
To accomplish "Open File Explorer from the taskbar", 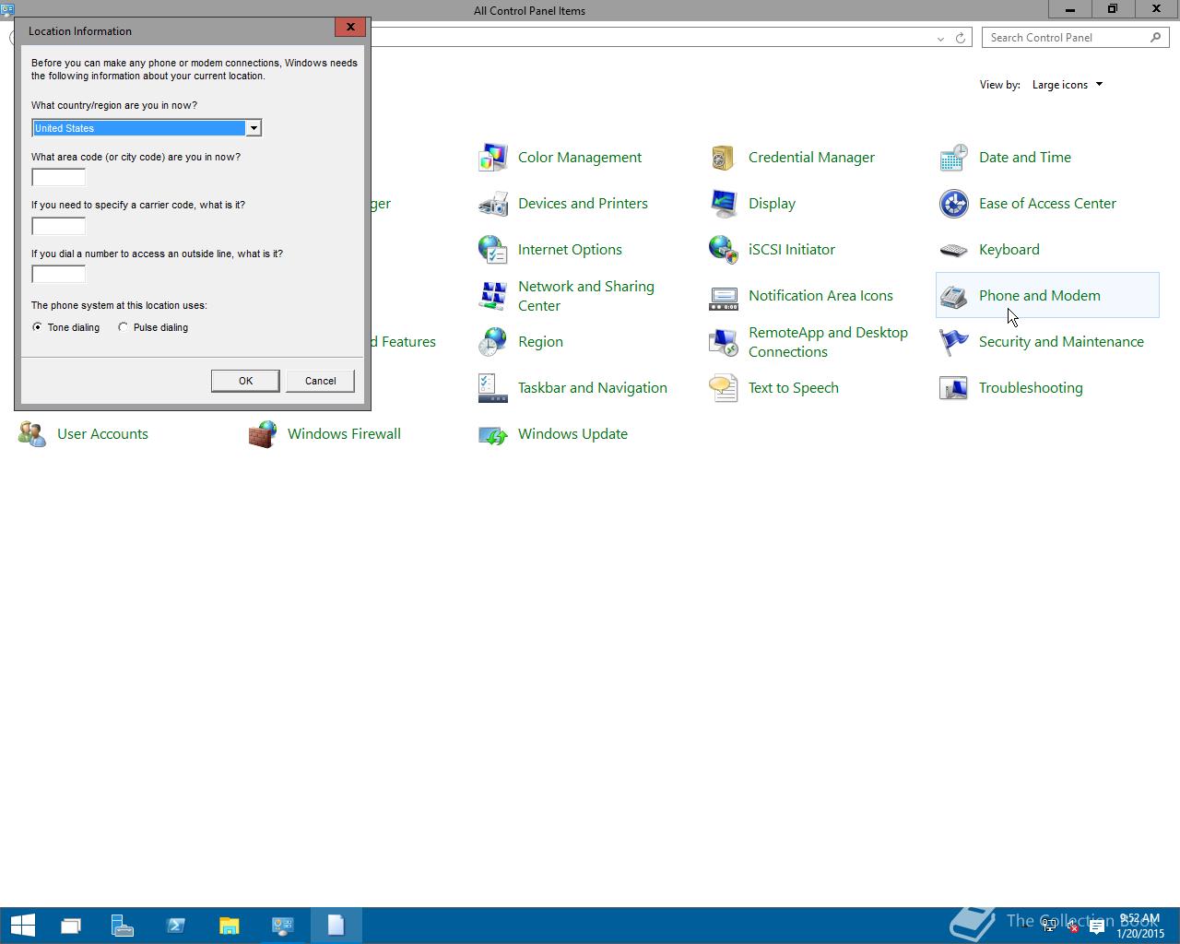I will [x=229, y=925].
